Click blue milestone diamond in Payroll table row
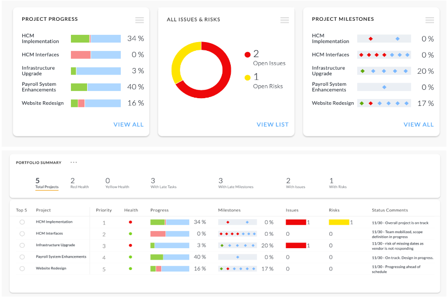448x297 pixels. tap(237, 257)
